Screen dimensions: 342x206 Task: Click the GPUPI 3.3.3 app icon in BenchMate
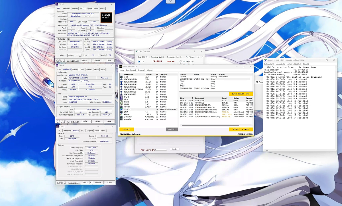click(121, 104)
